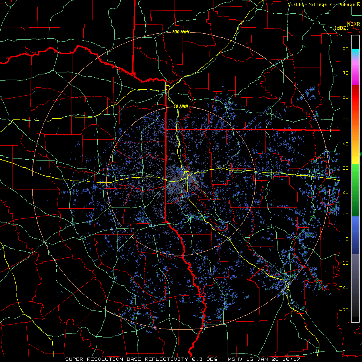Click the -10 dBZ scale label

[x=344, y=263]
